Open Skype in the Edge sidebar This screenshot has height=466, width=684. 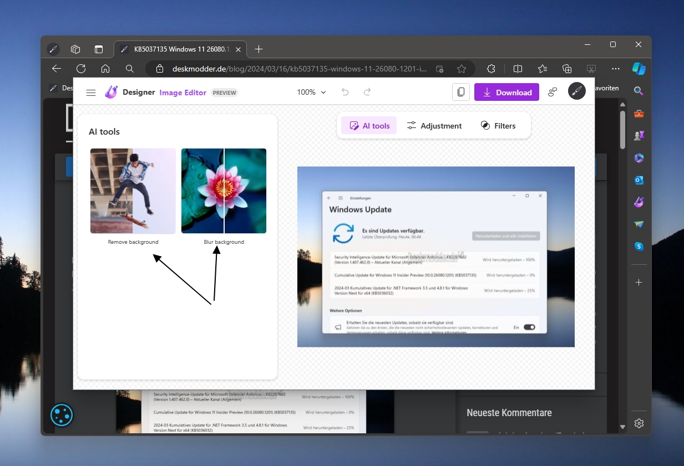pos(639,247)
